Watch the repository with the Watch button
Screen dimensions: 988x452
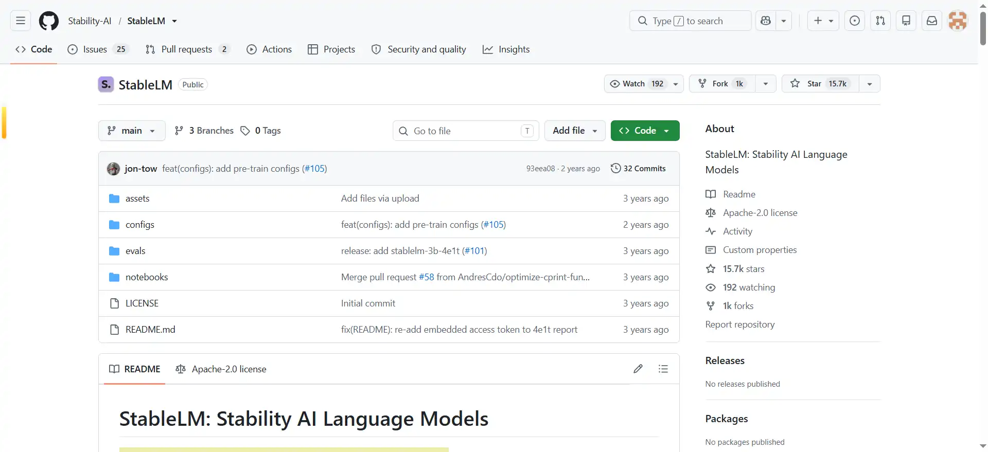pos(644,83)
